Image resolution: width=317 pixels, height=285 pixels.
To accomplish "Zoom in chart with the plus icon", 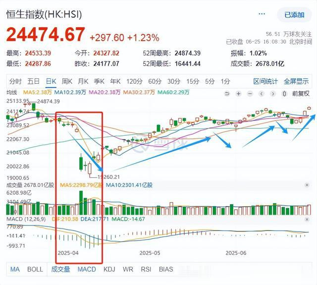I will pos(239,94).
